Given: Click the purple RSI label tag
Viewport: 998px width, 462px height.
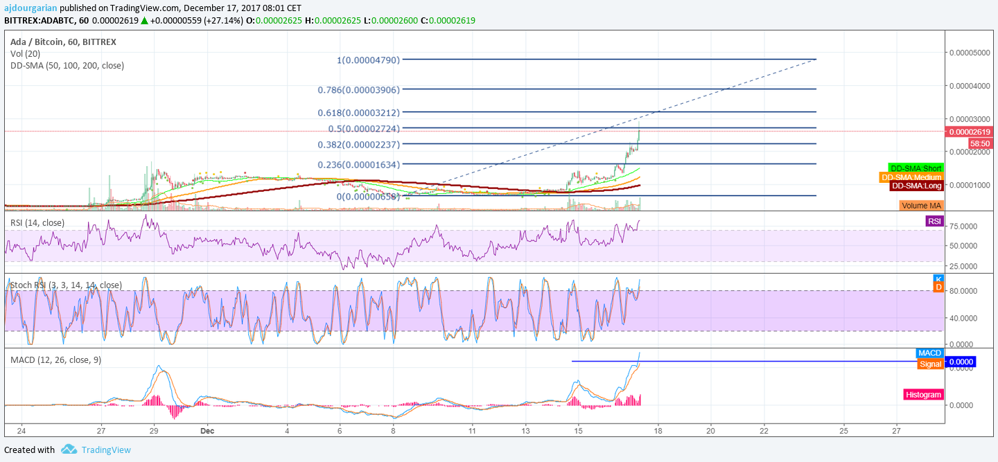Looking at the screenshot, I should pyautogui.click(x=934, y=221).
